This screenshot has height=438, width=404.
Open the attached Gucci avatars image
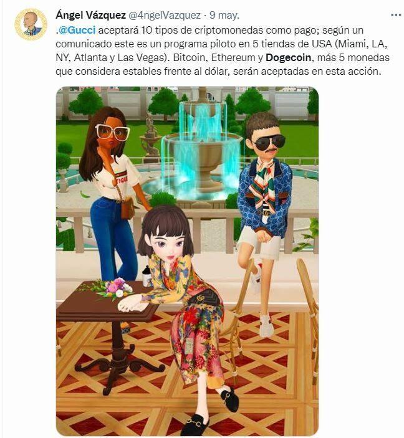(x=187, y=261)
